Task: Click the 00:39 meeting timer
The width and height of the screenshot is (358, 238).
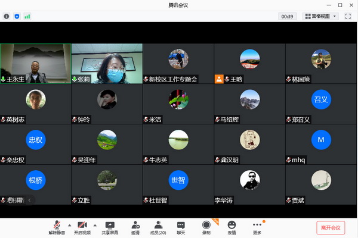Action: pyautogui.click(x=288, y=16)
